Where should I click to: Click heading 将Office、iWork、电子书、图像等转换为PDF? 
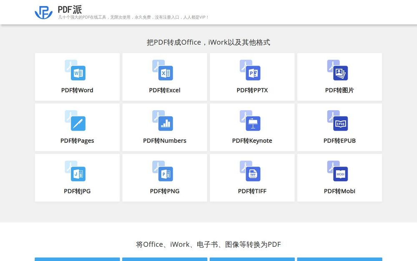pyautogui.click(x=208, y=244)
